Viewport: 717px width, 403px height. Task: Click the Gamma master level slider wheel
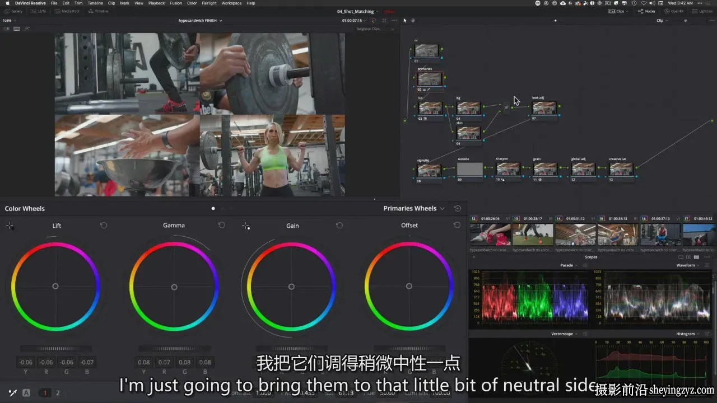tap(174, 349)
